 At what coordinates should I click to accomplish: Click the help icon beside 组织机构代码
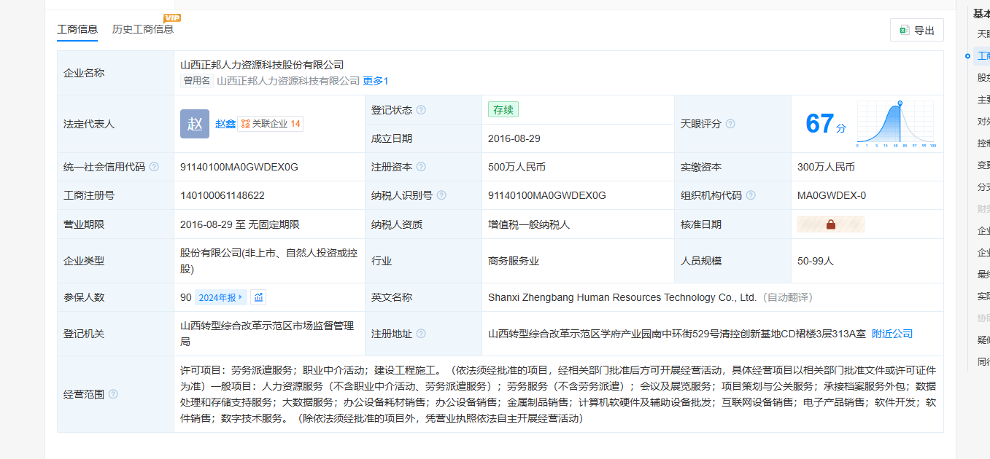coord(751,195)
